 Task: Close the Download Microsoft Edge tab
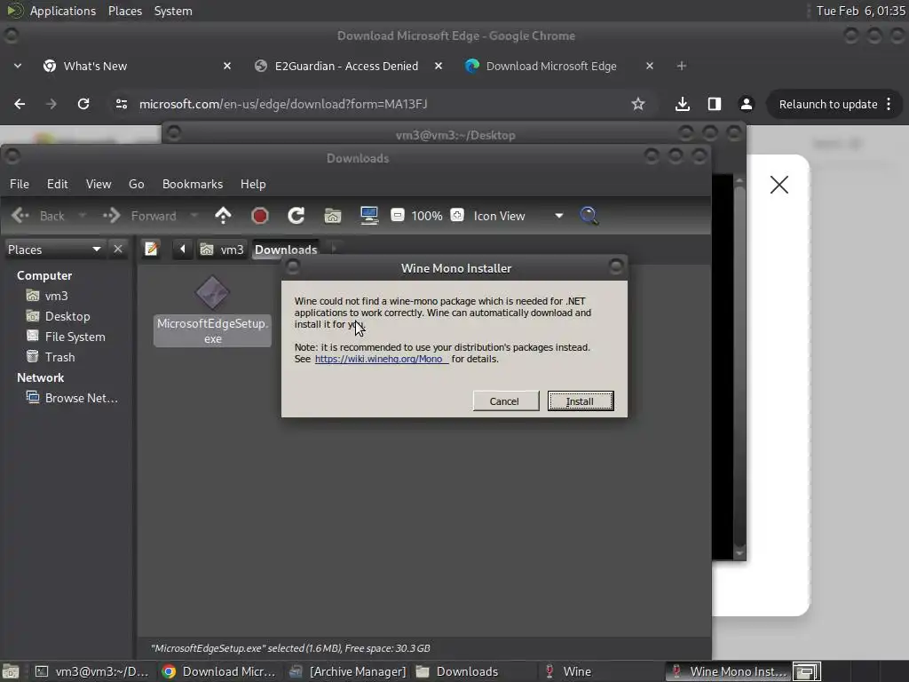point(649,66)
